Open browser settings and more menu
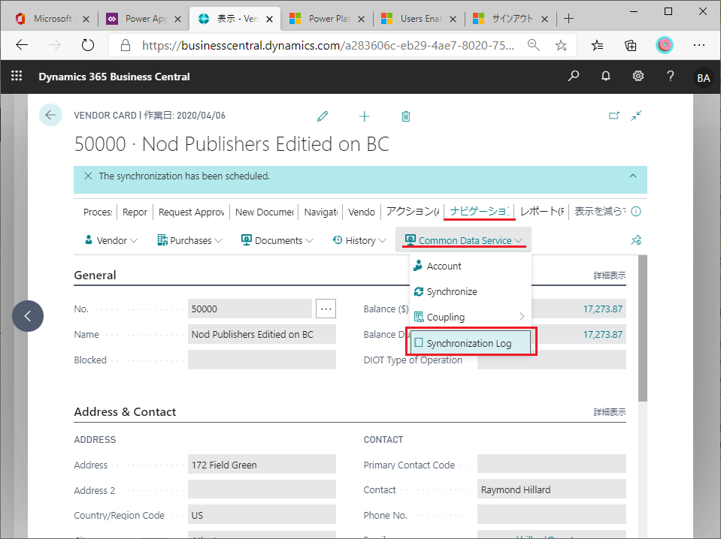 pyautogui.click(x=699, y=45)
